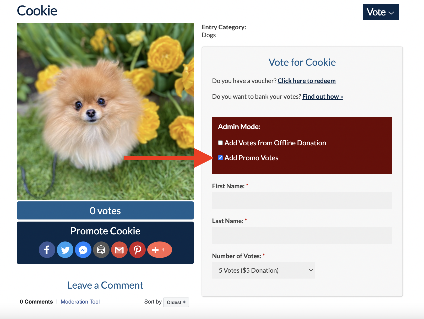Image resolution: width=424 pixels, height=319 pixels.
Task: Click Cookie's Pomeranian photo
Action: (x=105, y=111)
